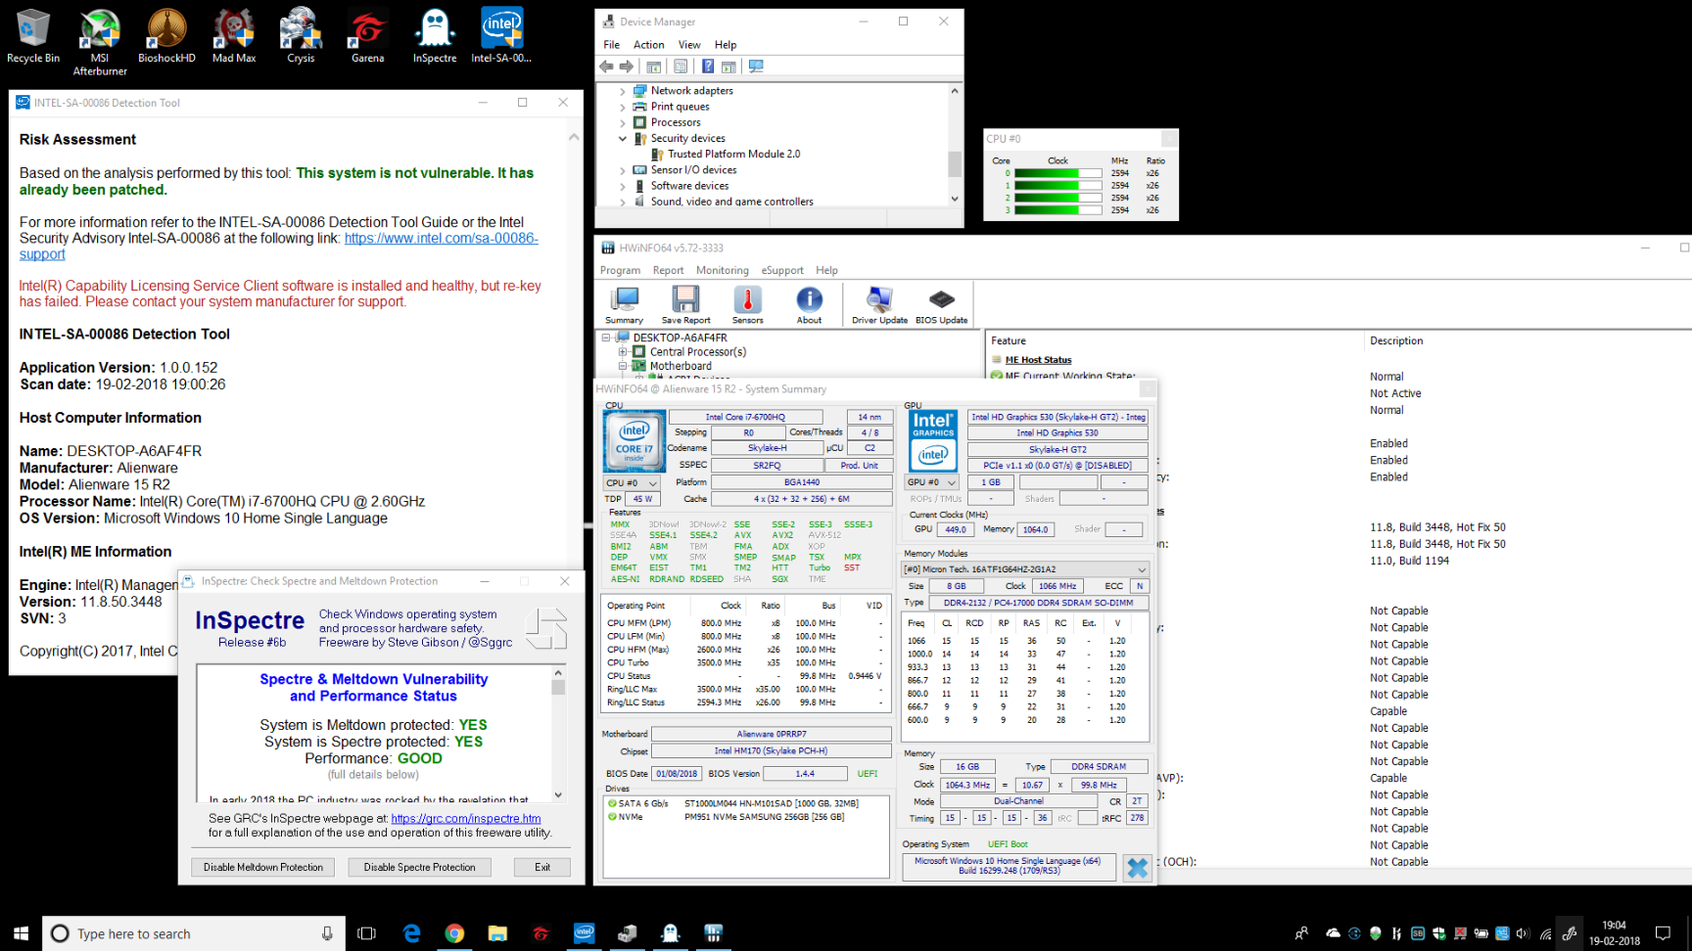Open File Explorer from taskbar
Image resolution: width=1692 pixels, height=951 pixels.
pos(497,933)
